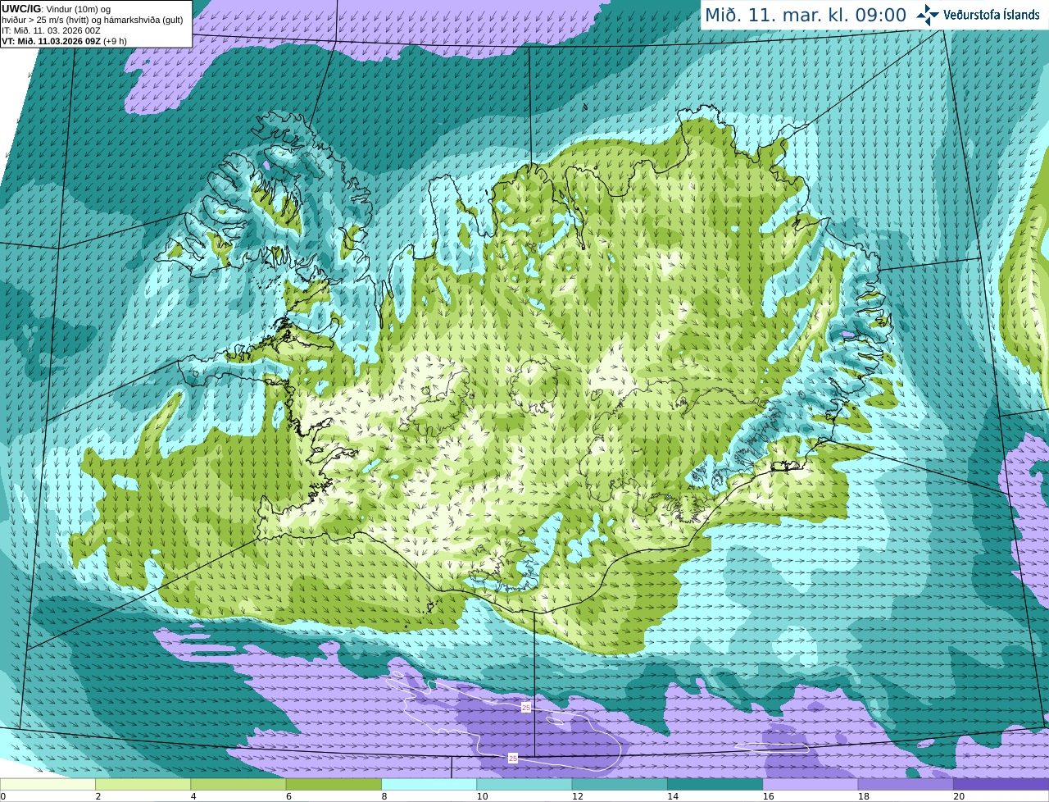Click legend scale label "18"
Viewport: 1049px width, 802px height.
[x=863, y=796]
